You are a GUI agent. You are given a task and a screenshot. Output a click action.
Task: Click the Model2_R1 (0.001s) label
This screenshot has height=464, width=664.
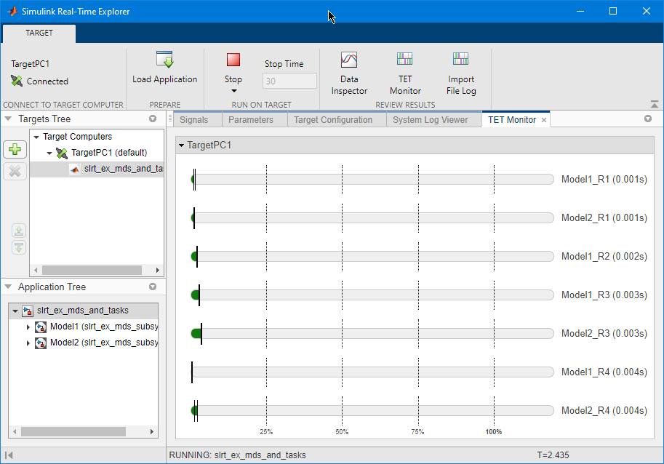[604, 218]
